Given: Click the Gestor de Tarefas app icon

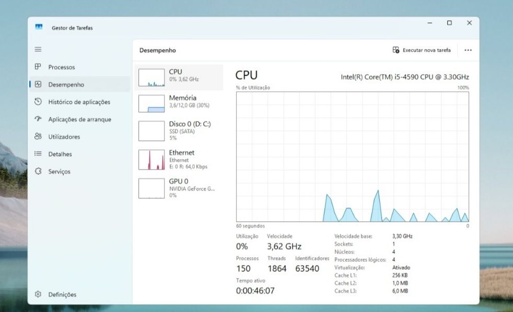Looking at the screenshot, I should (39, 27).
